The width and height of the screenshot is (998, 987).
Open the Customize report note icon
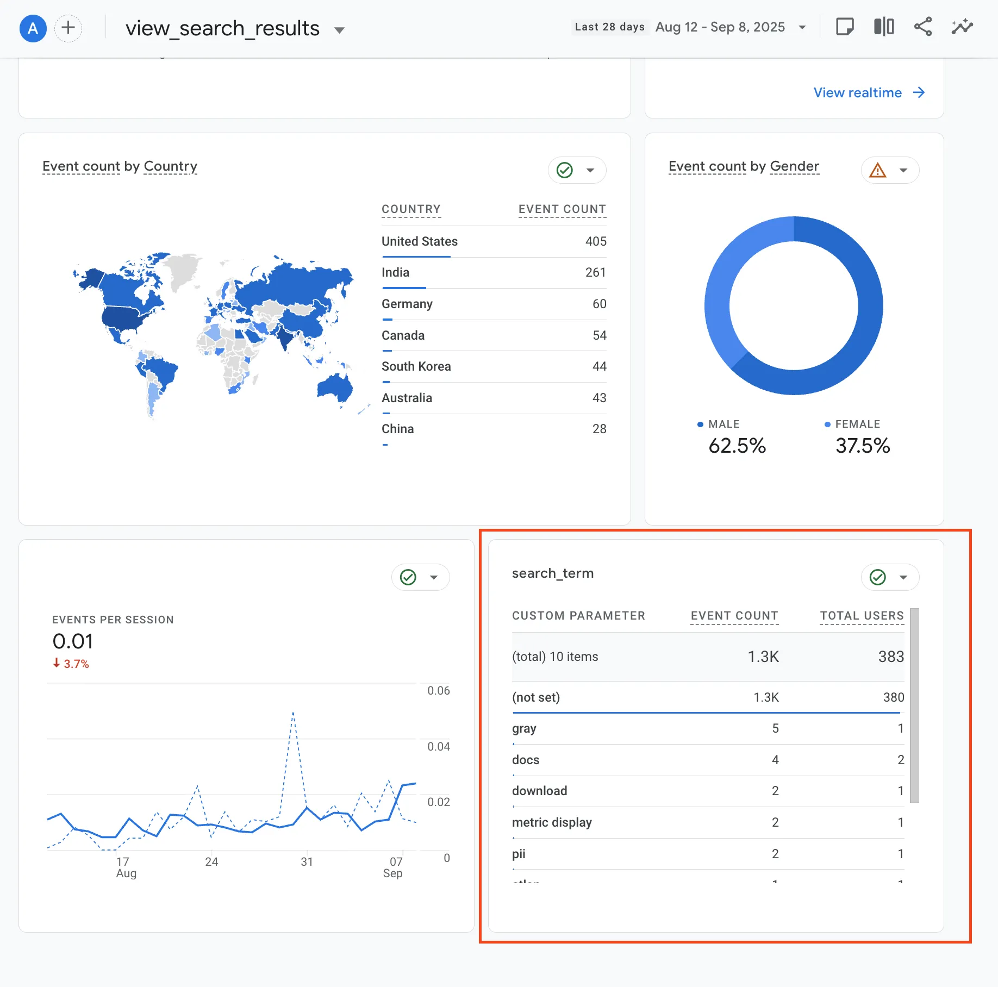pos(844,27)
